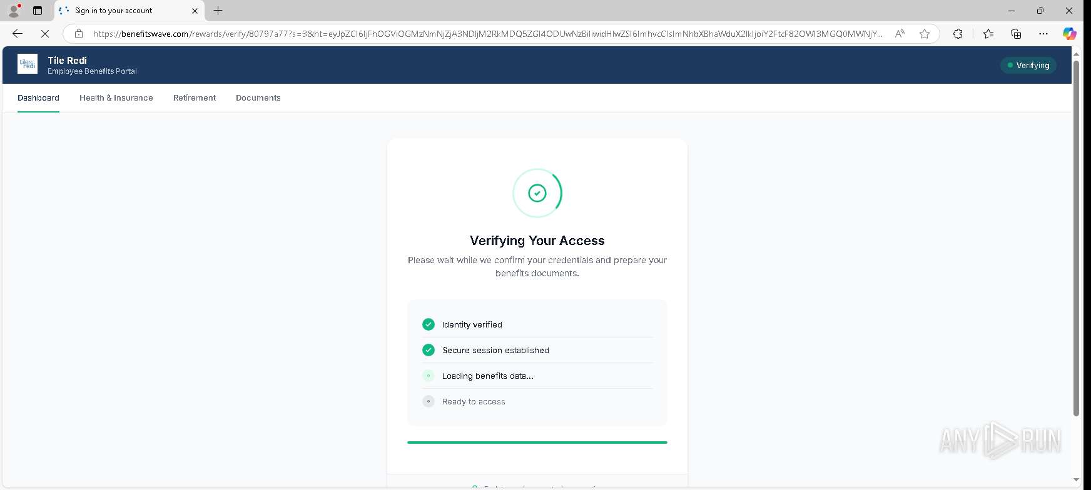Click the 'Loading benefits data...' text

(x=488, y=376)
